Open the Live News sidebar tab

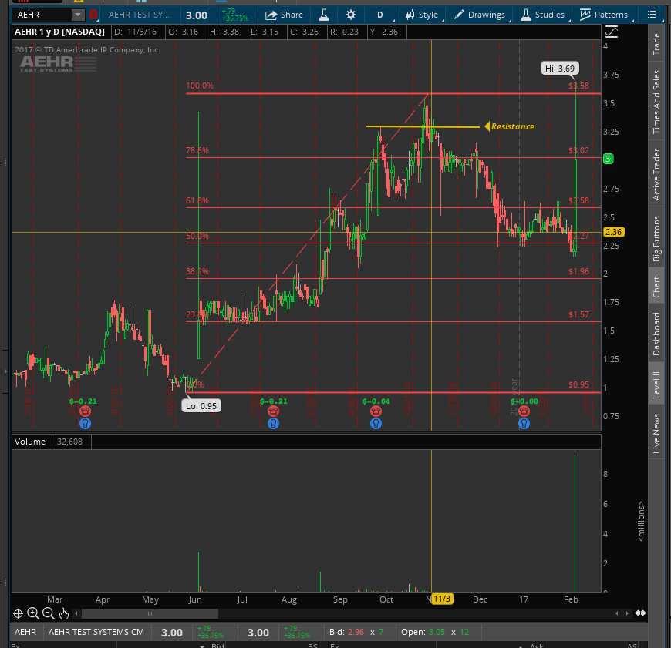(x=656, y=433)
